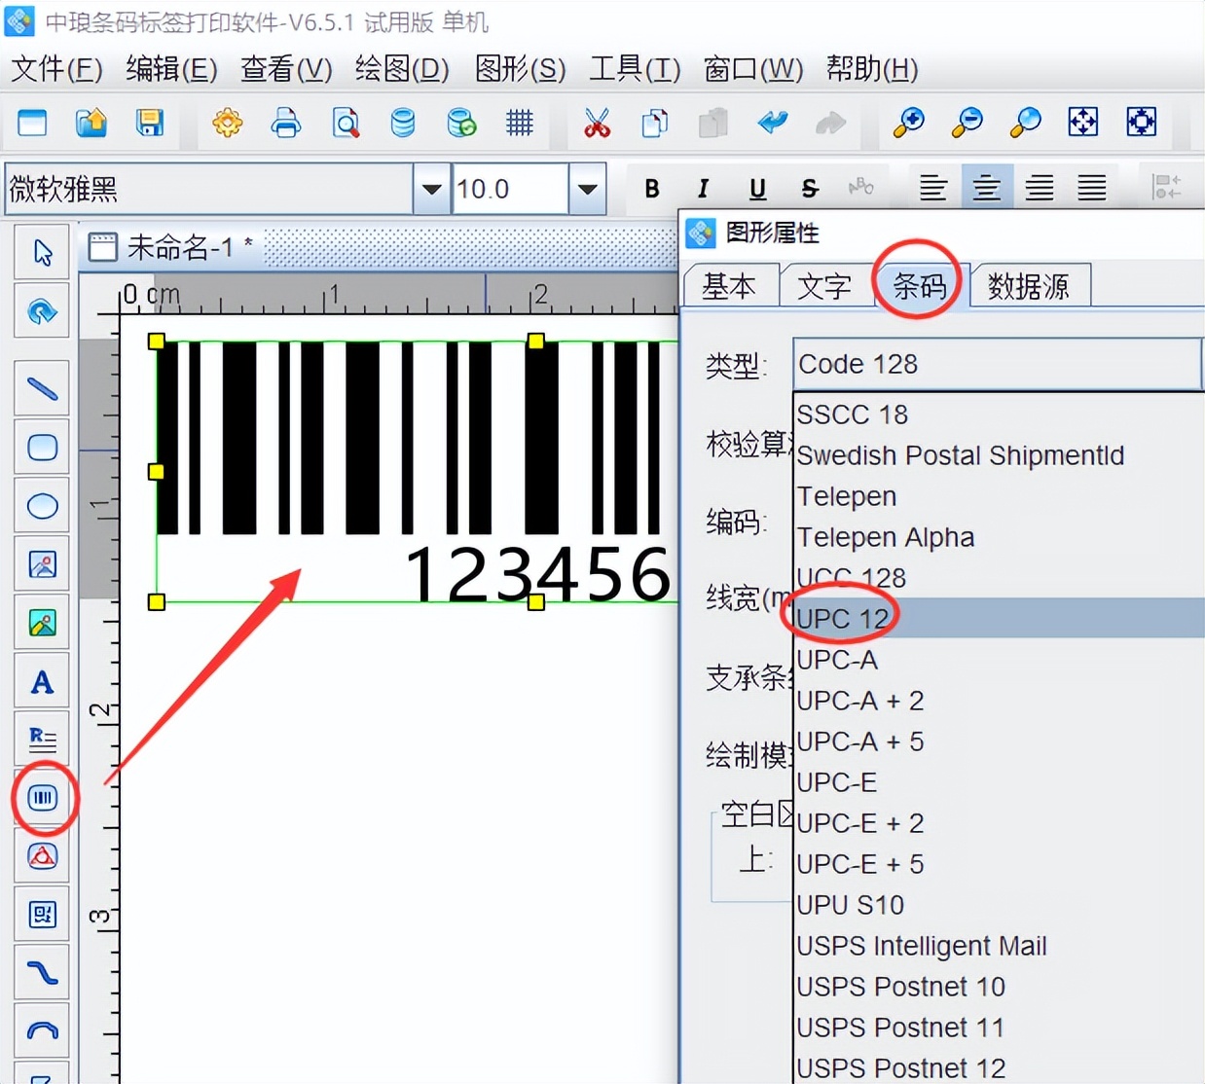The height and width of the screenshot is (1084, 1205).
Task: Click the plain magnifier zoom icon
Action: 1025,123
